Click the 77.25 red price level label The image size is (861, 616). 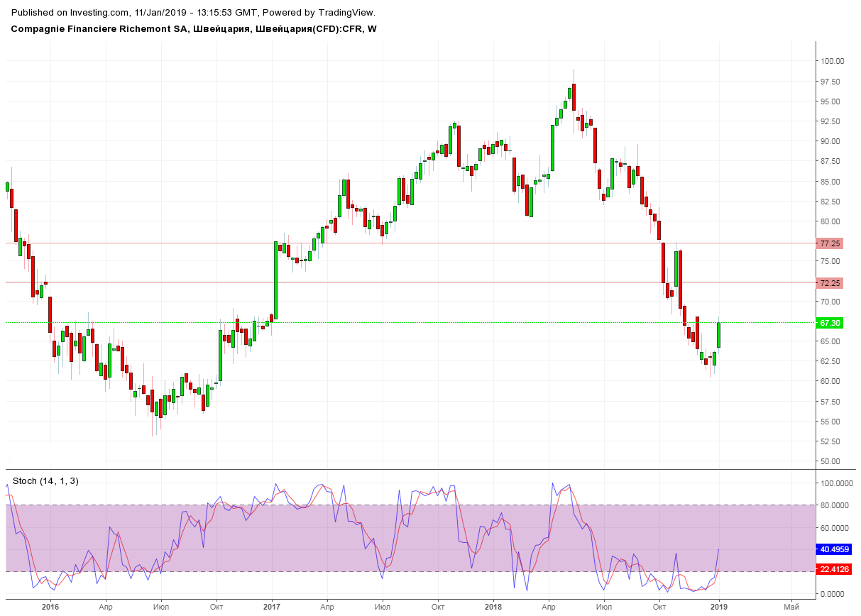coord(830,243)
